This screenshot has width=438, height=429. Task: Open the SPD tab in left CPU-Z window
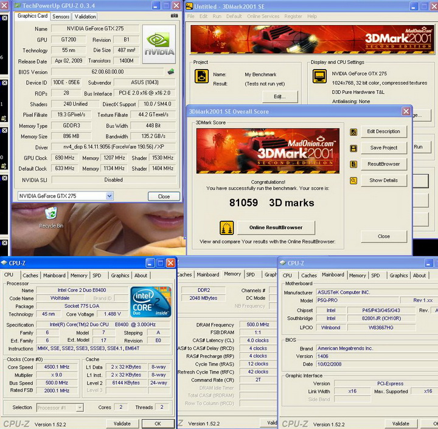(97, 275)
